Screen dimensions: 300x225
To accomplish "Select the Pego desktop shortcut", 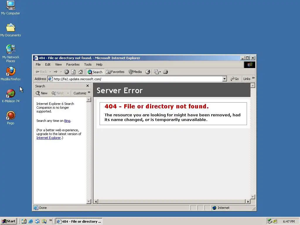I will (11, 118).
